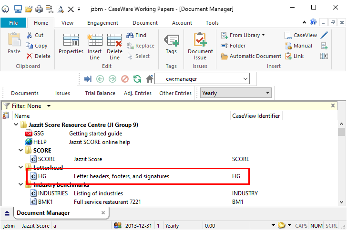Select the INDUSTRIES Listing of industries document
The image size is (347, 230).
[x=144, y=193]
